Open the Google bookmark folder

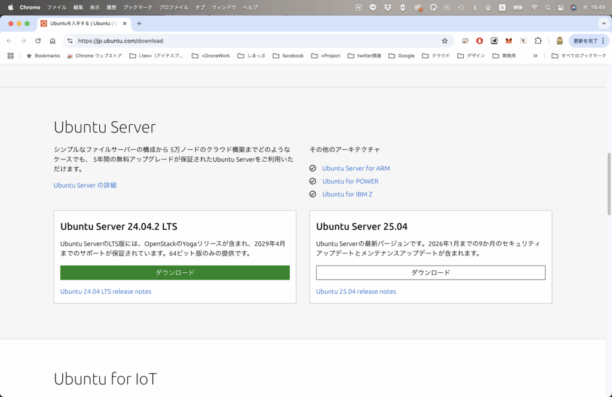[x=402, y=56]
